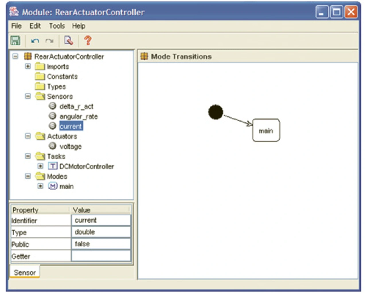Viewport: 367px width, 293px height.
Task: Select the main mode box in diagram
Action: [266, 130]
